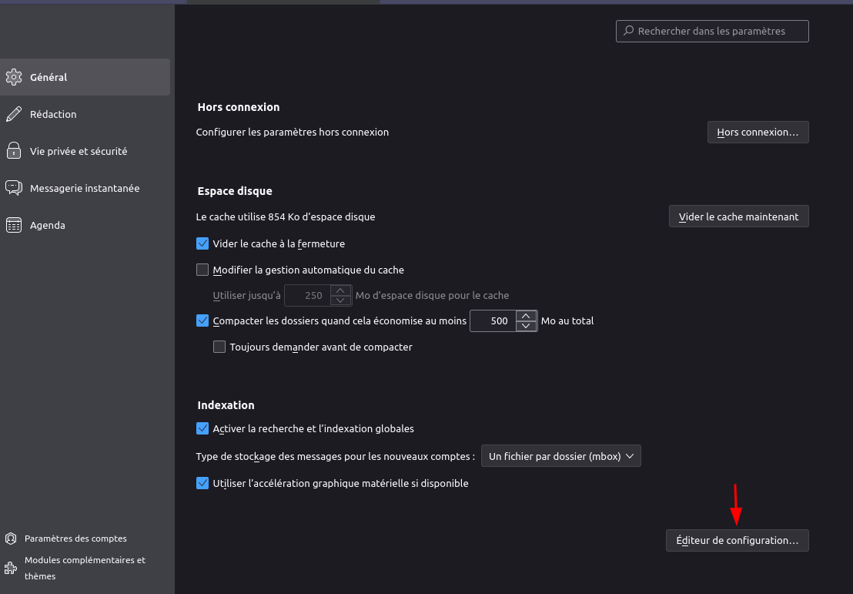Switch to the Rédaction settings section
This screenshot has height=594, width=853.
click(53, 114)
